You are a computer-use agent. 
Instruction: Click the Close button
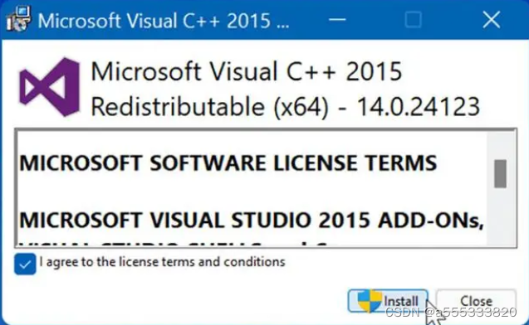click(x=476, y=301)
